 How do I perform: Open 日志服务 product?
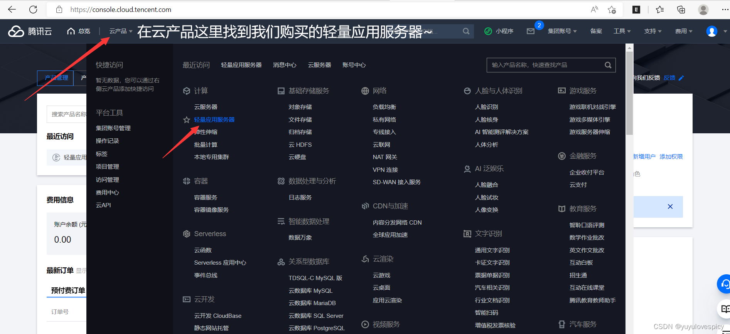[300, 198]
